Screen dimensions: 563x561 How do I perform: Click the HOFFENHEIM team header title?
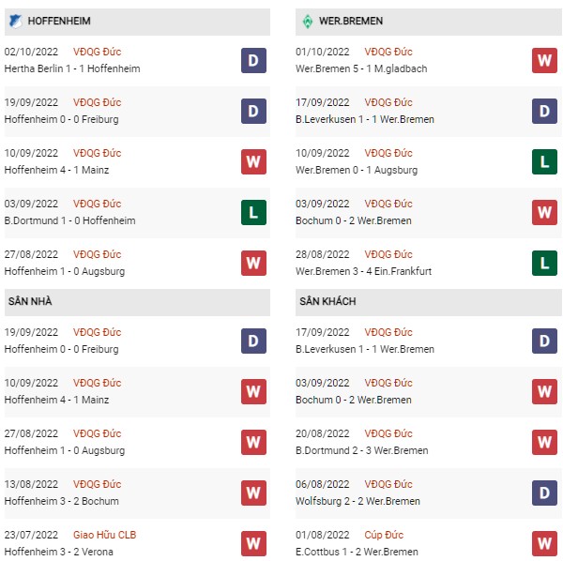[x=59, y=22]
